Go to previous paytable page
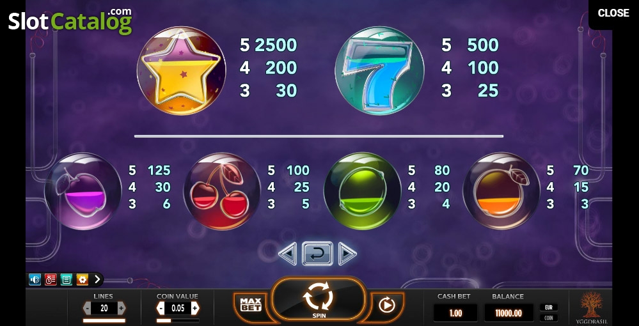The width and height of the screenshot is (639, 326). 288,254
